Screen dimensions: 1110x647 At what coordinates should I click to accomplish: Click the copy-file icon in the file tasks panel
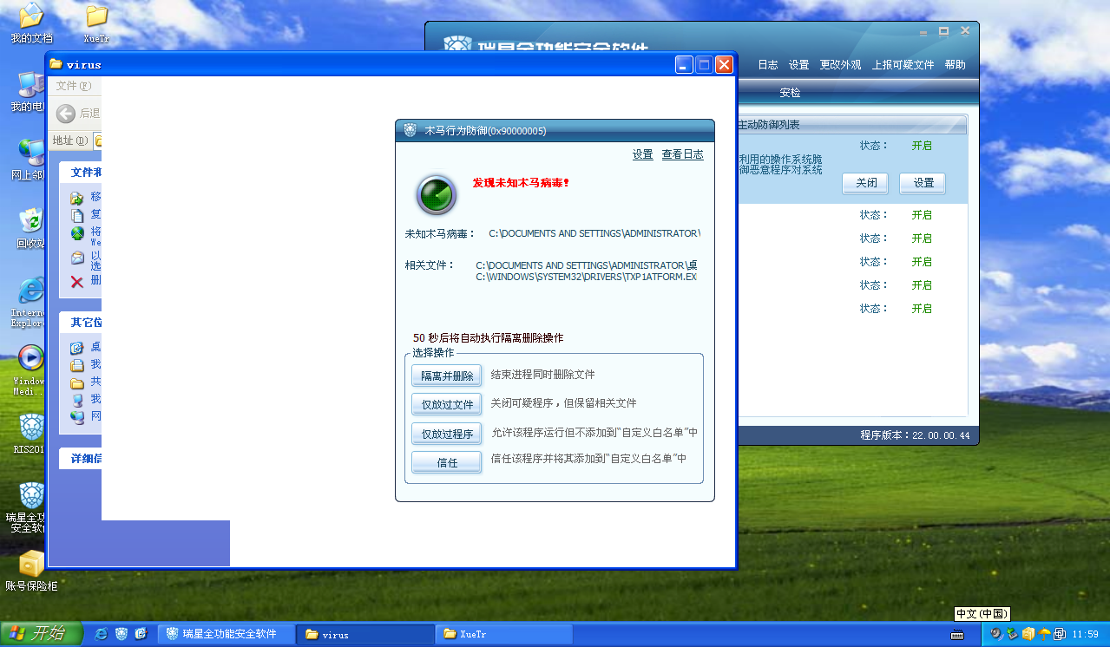click(77, 215)
